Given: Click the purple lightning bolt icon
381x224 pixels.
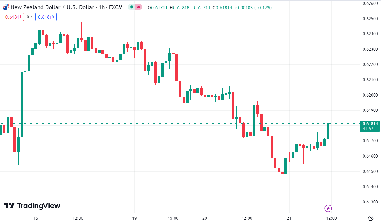Looking at the screenshot, I should click(x=328, y=209).
